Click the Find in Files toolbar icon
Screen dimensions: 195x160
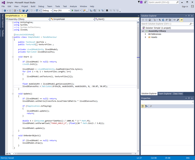pos(84,11)
